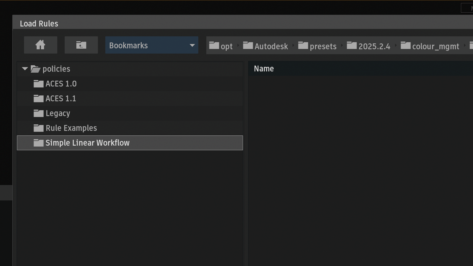The height and width of the screenshot is (266, 473).
Task: Click the Home directory icon button
Action: coord(40,45)
